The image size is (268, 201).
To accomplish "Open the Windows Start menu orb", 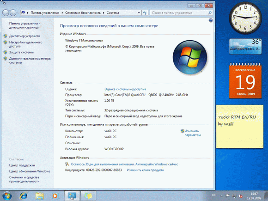I will 7,196.
